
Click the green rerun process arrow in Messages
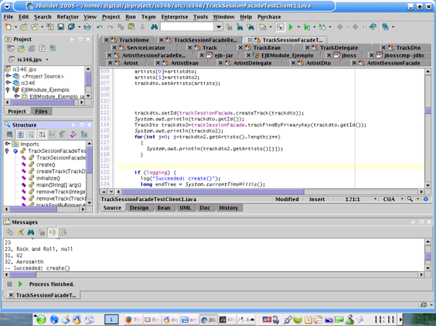21,284
